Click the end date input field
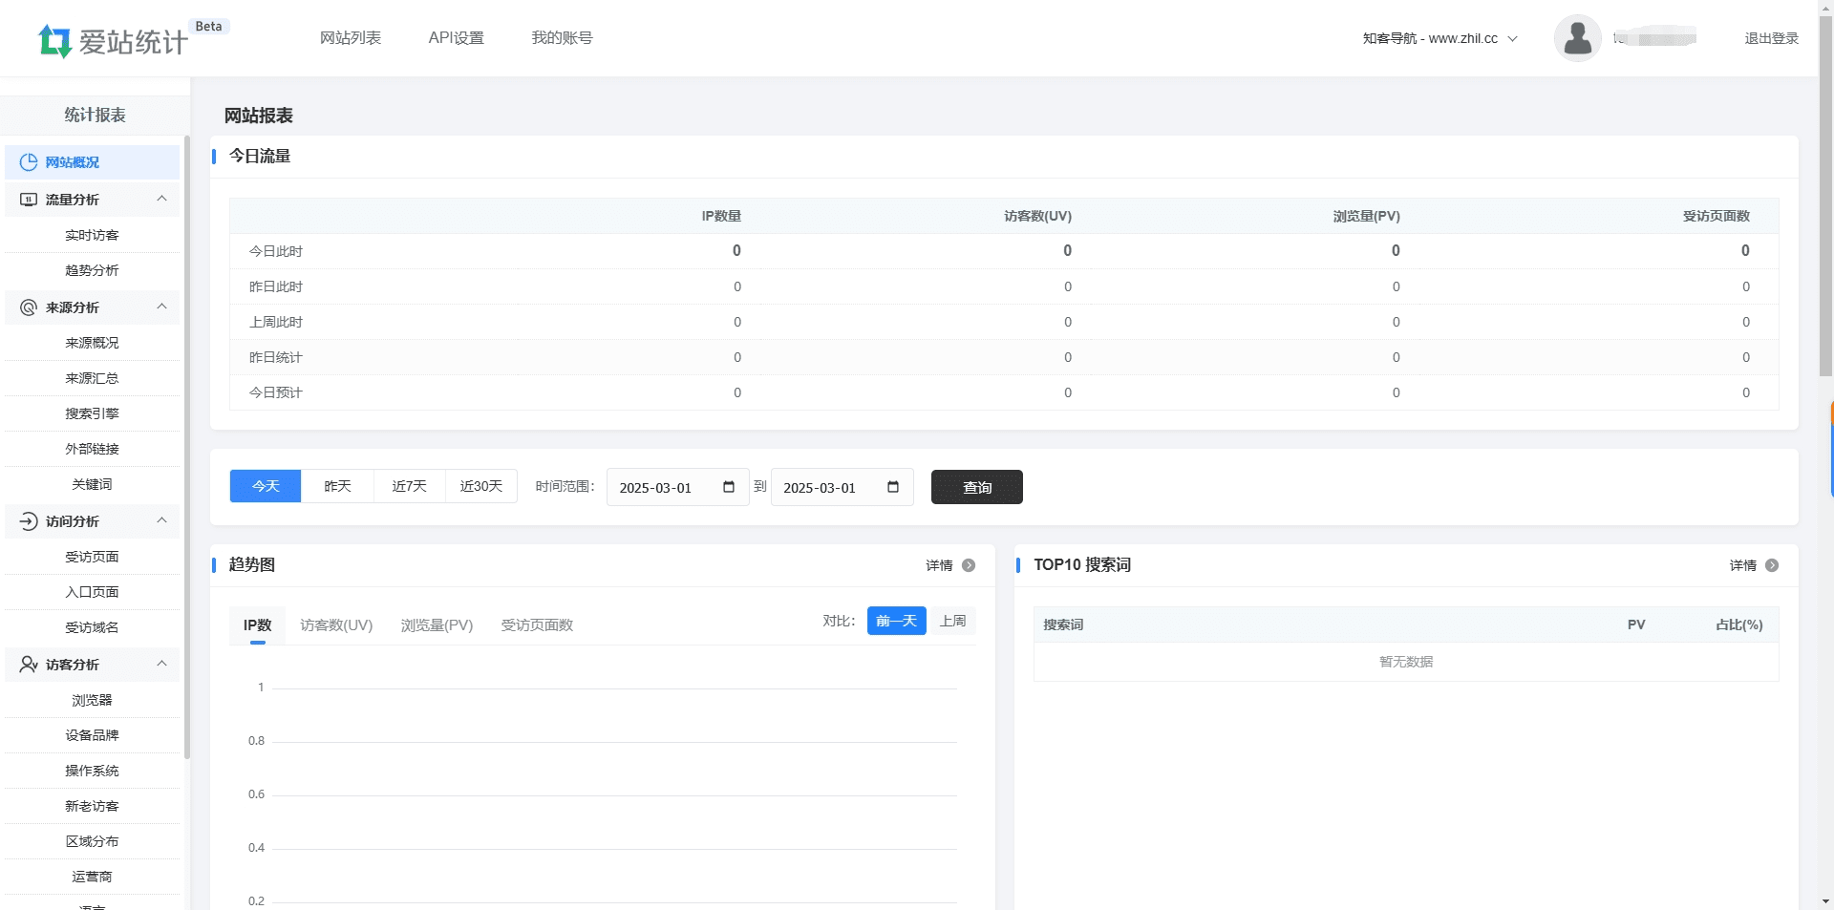The image size is (1834, 910). tap(826, 487)
